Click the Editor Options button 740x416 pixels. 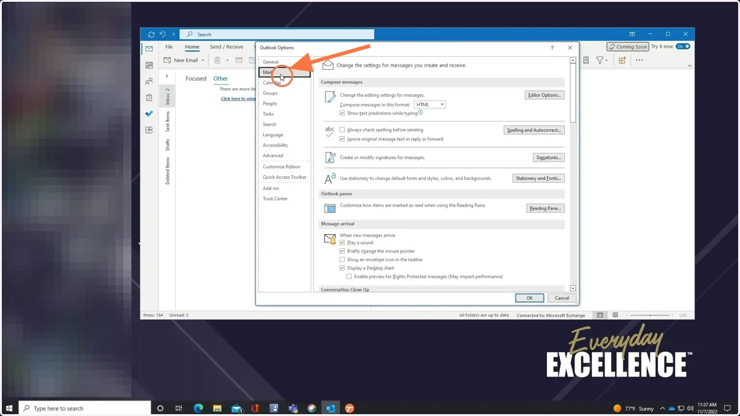pyautogui.click(x=545, y=95)
